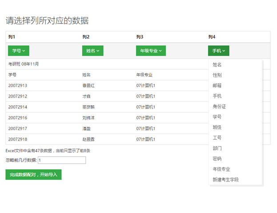Click student number 20072912 cell
Viewport: 277px width, 213px height.
click(x=18, y=96)
